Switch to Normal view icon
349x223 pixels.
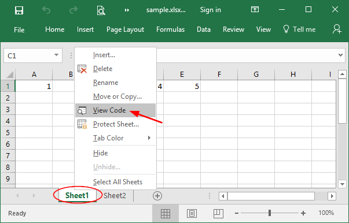166,213
